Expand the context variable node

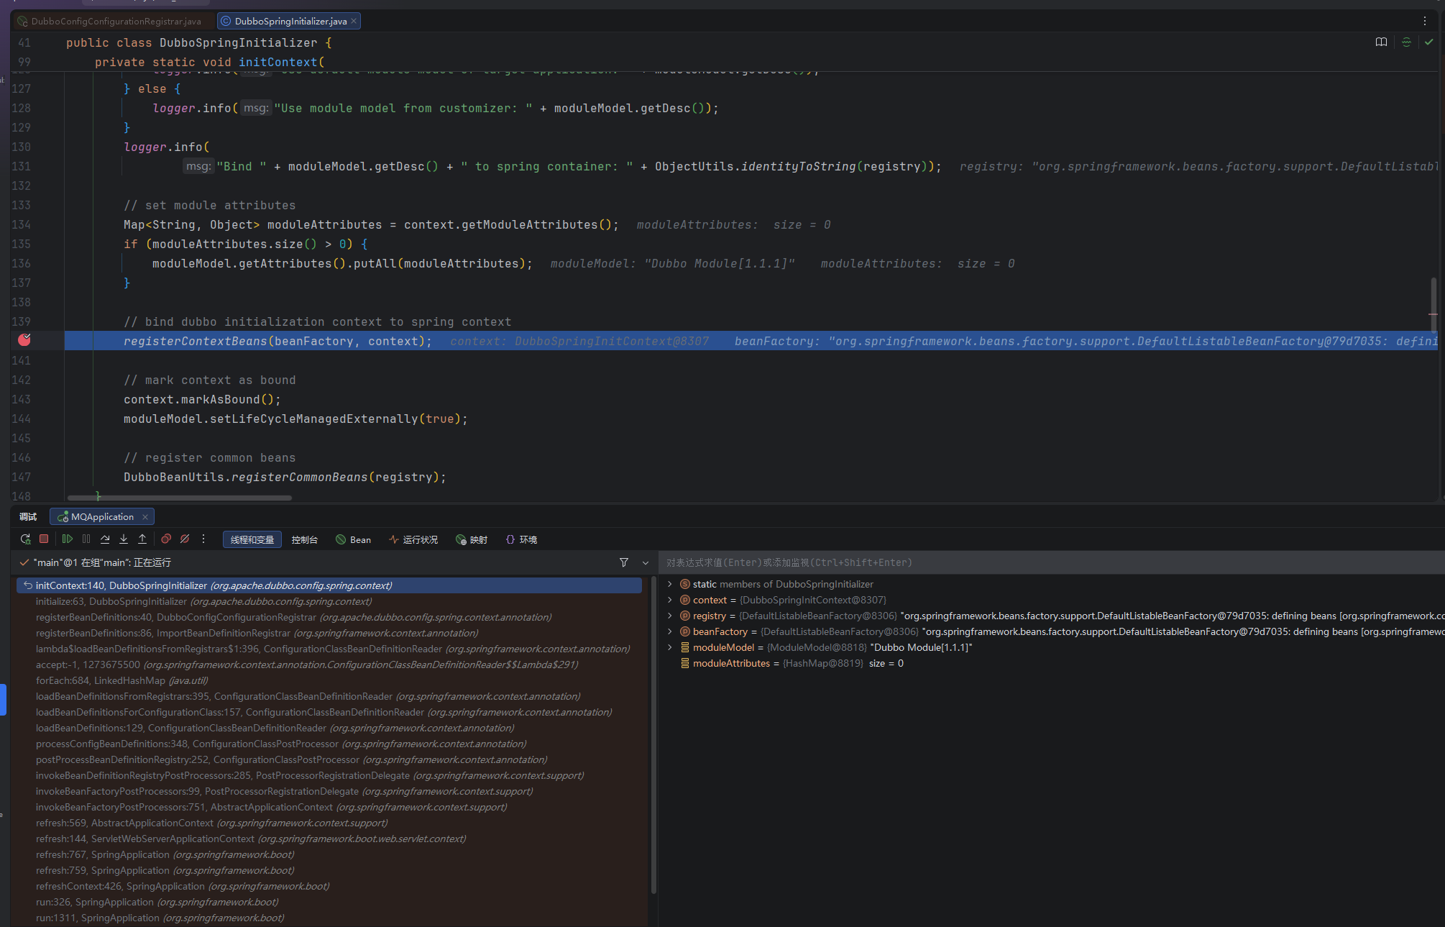(x=670, y=600)
